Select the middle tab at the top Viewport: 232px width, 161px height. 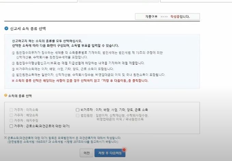pos(119,1)
